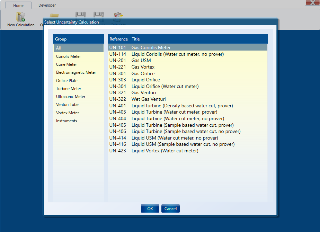Dismiss the dialog with Cancel
320x232 pixels.
point(170,208)
